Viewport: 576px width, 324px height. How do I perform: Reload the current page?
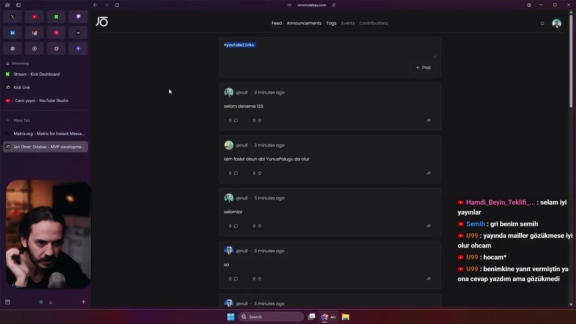117,5
